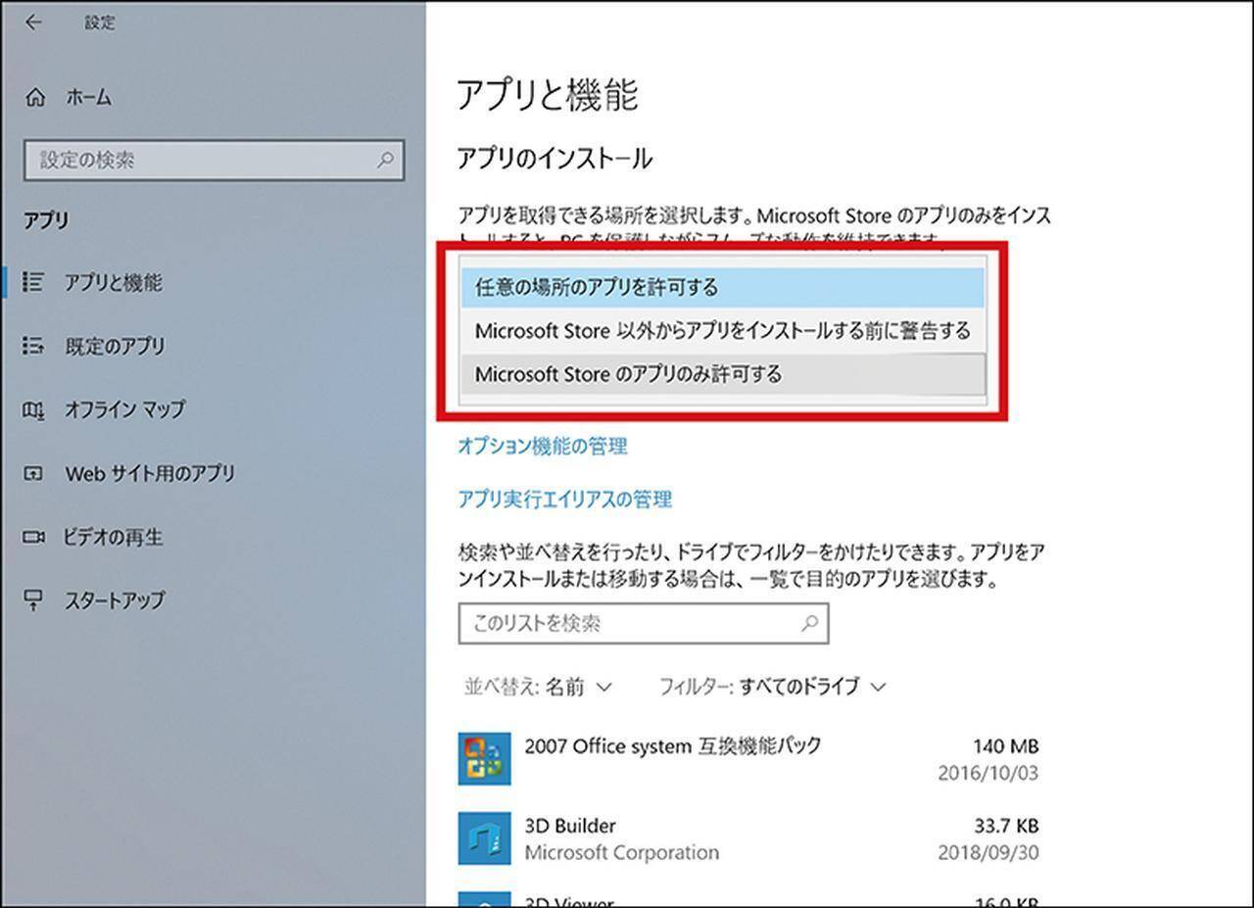The width and height of the screenshot is (1254, 908).
Task: Open the フィルター: すべてのドライブ dropdown
Action: pyautogui.click(x=772, y=687)
